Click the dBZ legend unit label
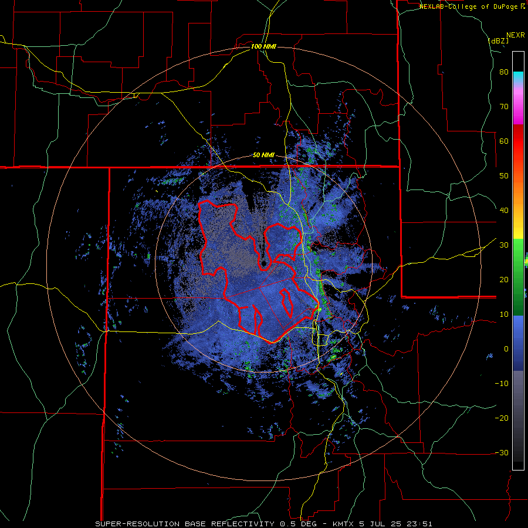This screenshot has height=528, width=528. 498,40
